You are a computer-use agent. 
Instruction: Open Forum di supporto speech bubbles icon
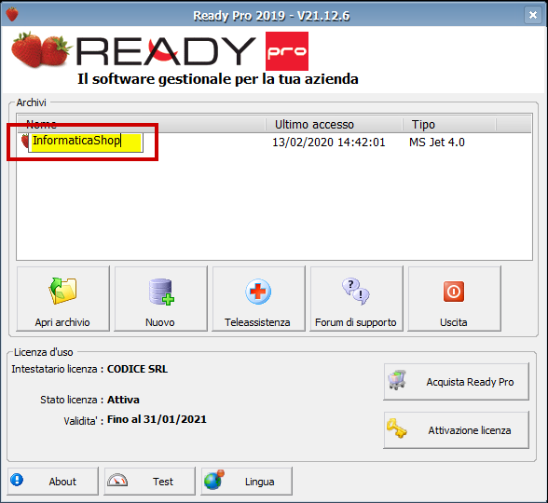coord(356,292)
